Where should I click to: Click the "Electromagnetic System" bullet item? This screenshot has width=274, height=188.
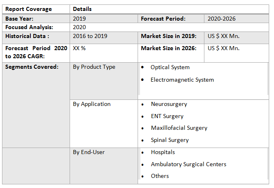click(182, 80)
